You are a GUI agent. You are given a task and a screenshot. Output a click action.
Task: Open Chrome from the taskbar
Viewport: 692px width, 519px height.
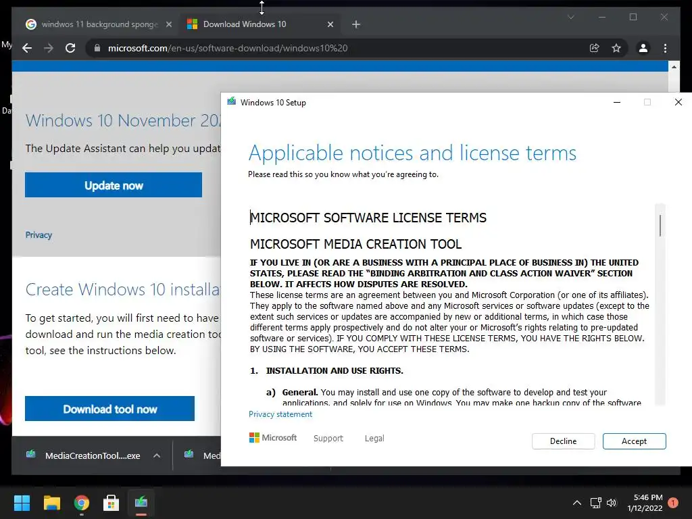[82, 503]
